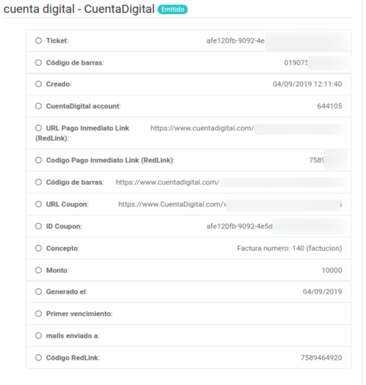
Task: Click the Código RedLink value 7589464920
Action: pos(321,358)
